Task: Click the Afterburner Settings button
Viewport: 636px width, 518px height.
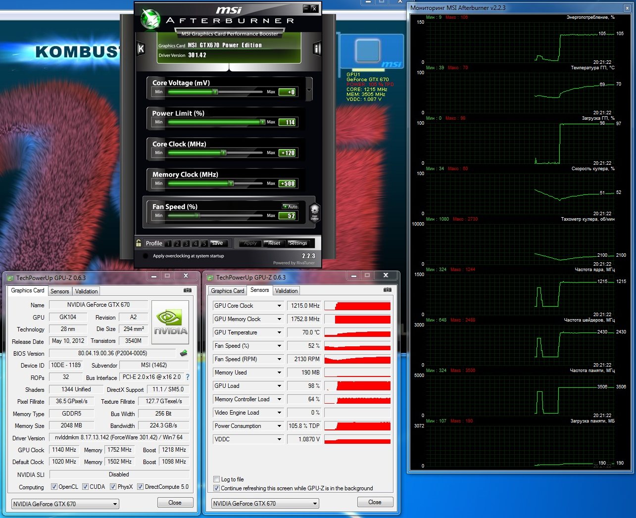Action: (x=298, y=243)
